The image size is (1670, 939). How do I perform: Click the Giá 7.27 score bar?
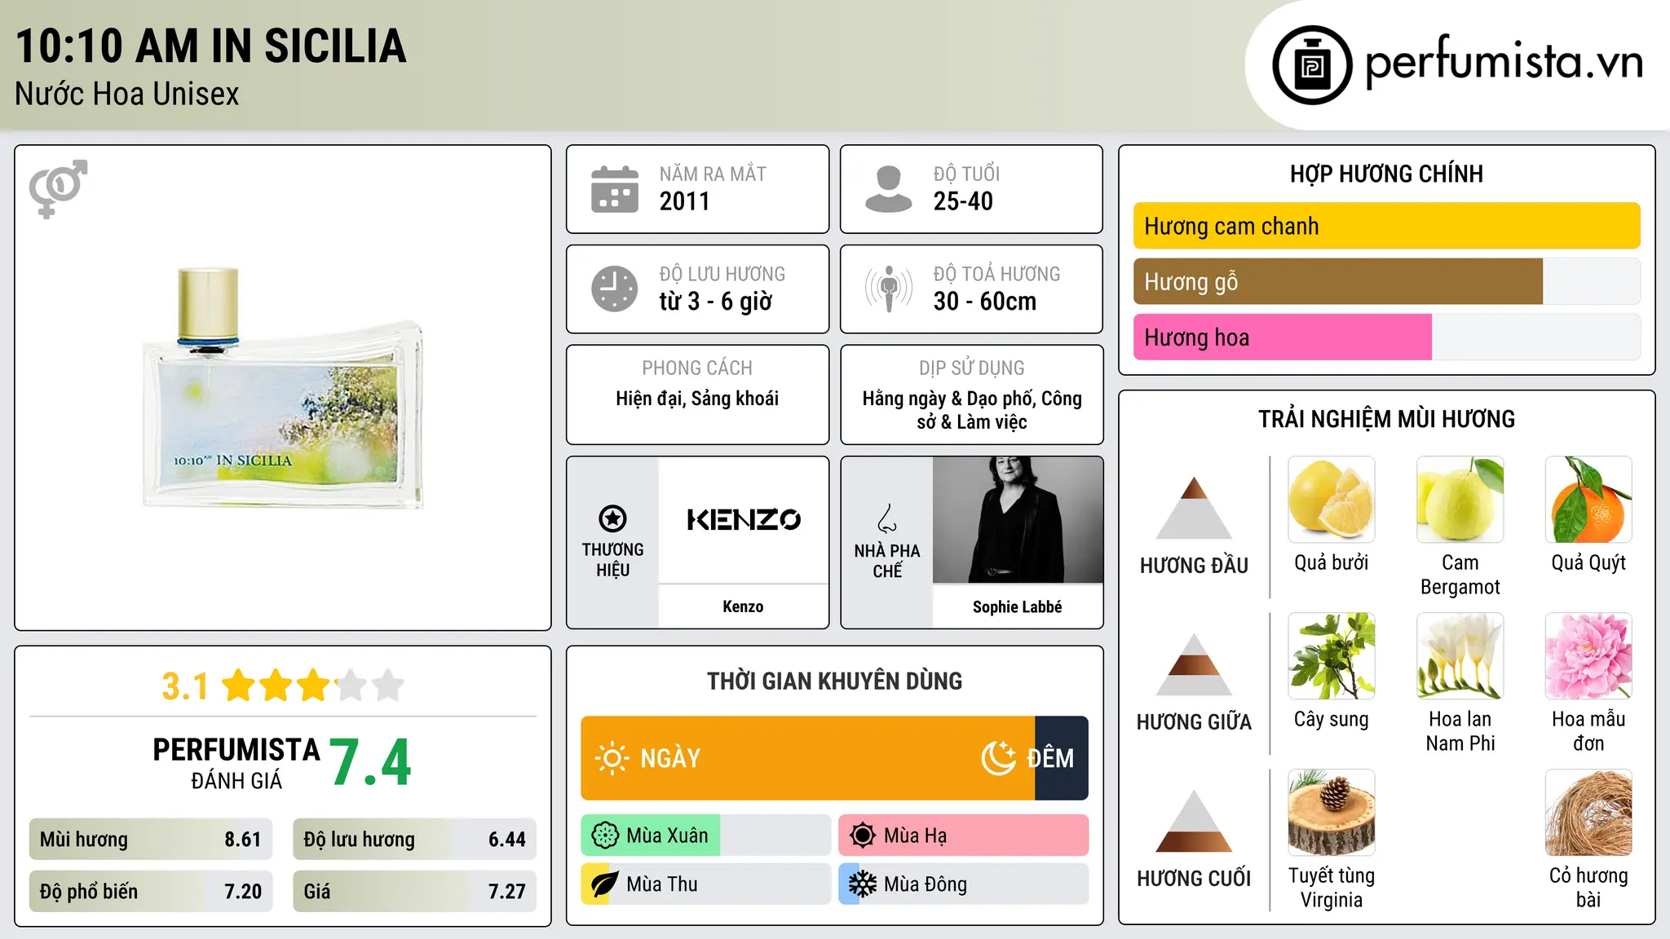(x=414, y=891)
